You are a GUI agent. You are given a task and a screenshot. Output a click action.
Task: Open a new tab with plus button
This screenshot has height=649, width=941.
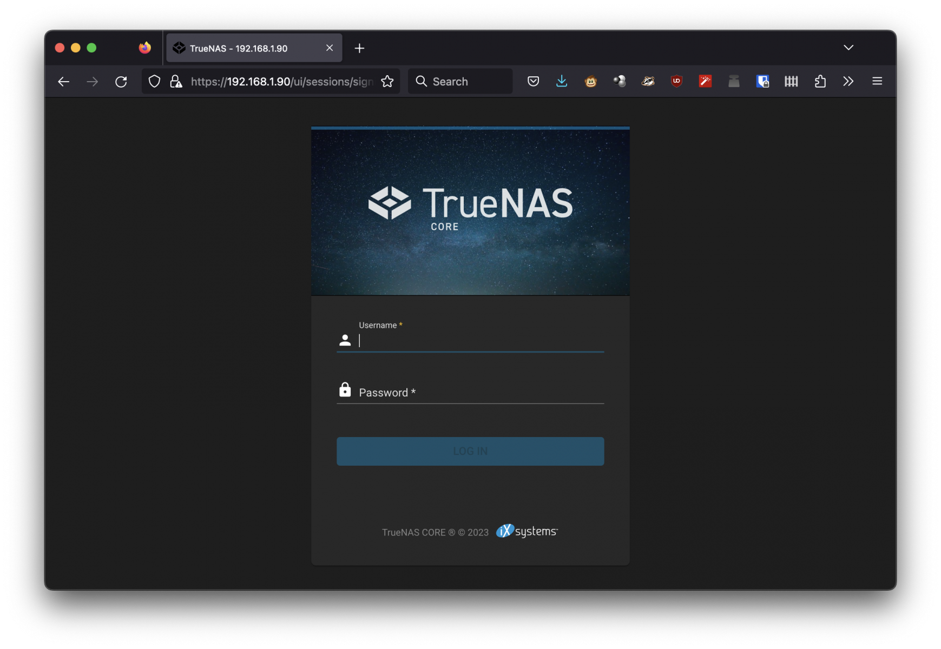(x=359, y=48)
